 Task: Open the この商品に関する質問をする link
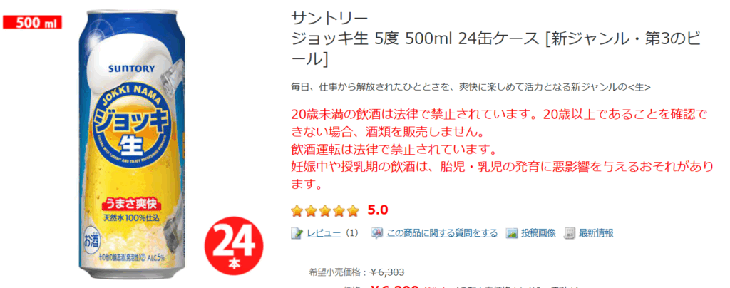pos(442,232)
